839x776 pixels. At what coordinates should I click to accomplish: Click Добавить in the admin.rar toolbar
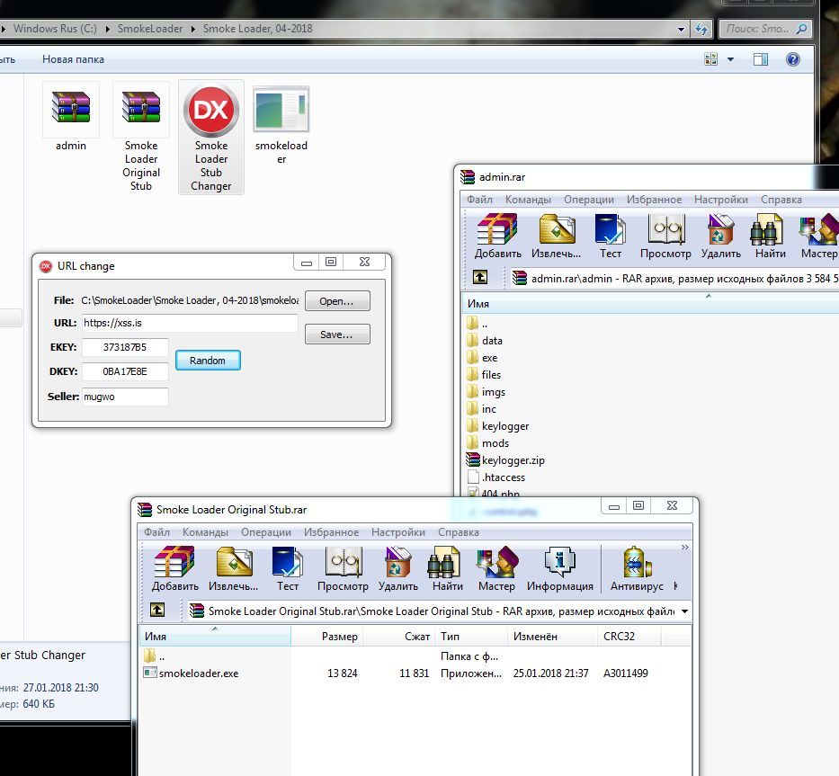pyautogui.click(x=497, y=236)
